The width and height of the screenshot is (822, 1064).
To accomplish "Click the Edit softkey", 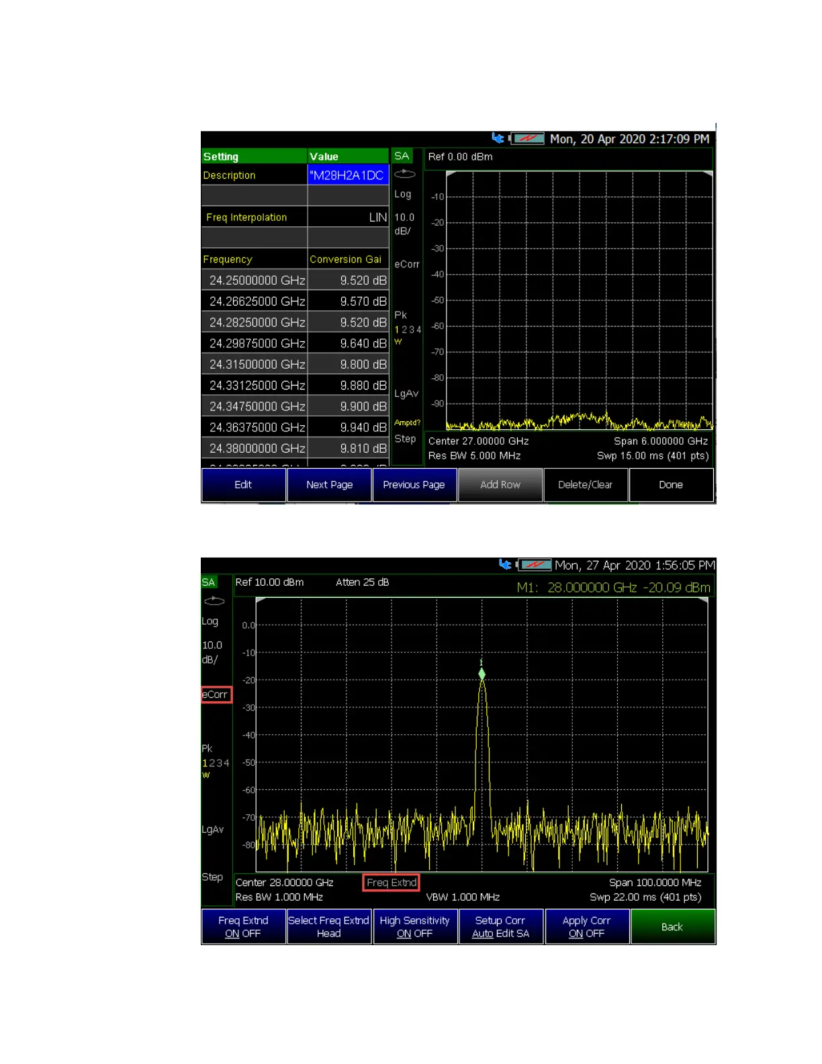I will tap(243, 484).
